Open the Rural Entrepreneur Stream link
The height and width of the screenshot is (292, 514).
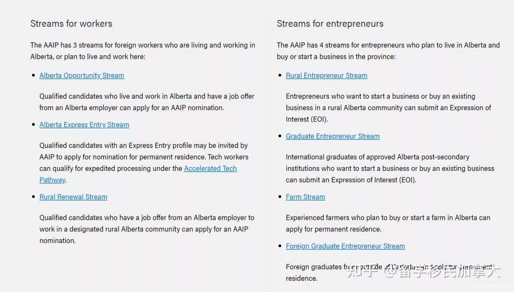(x=326, y=75)
